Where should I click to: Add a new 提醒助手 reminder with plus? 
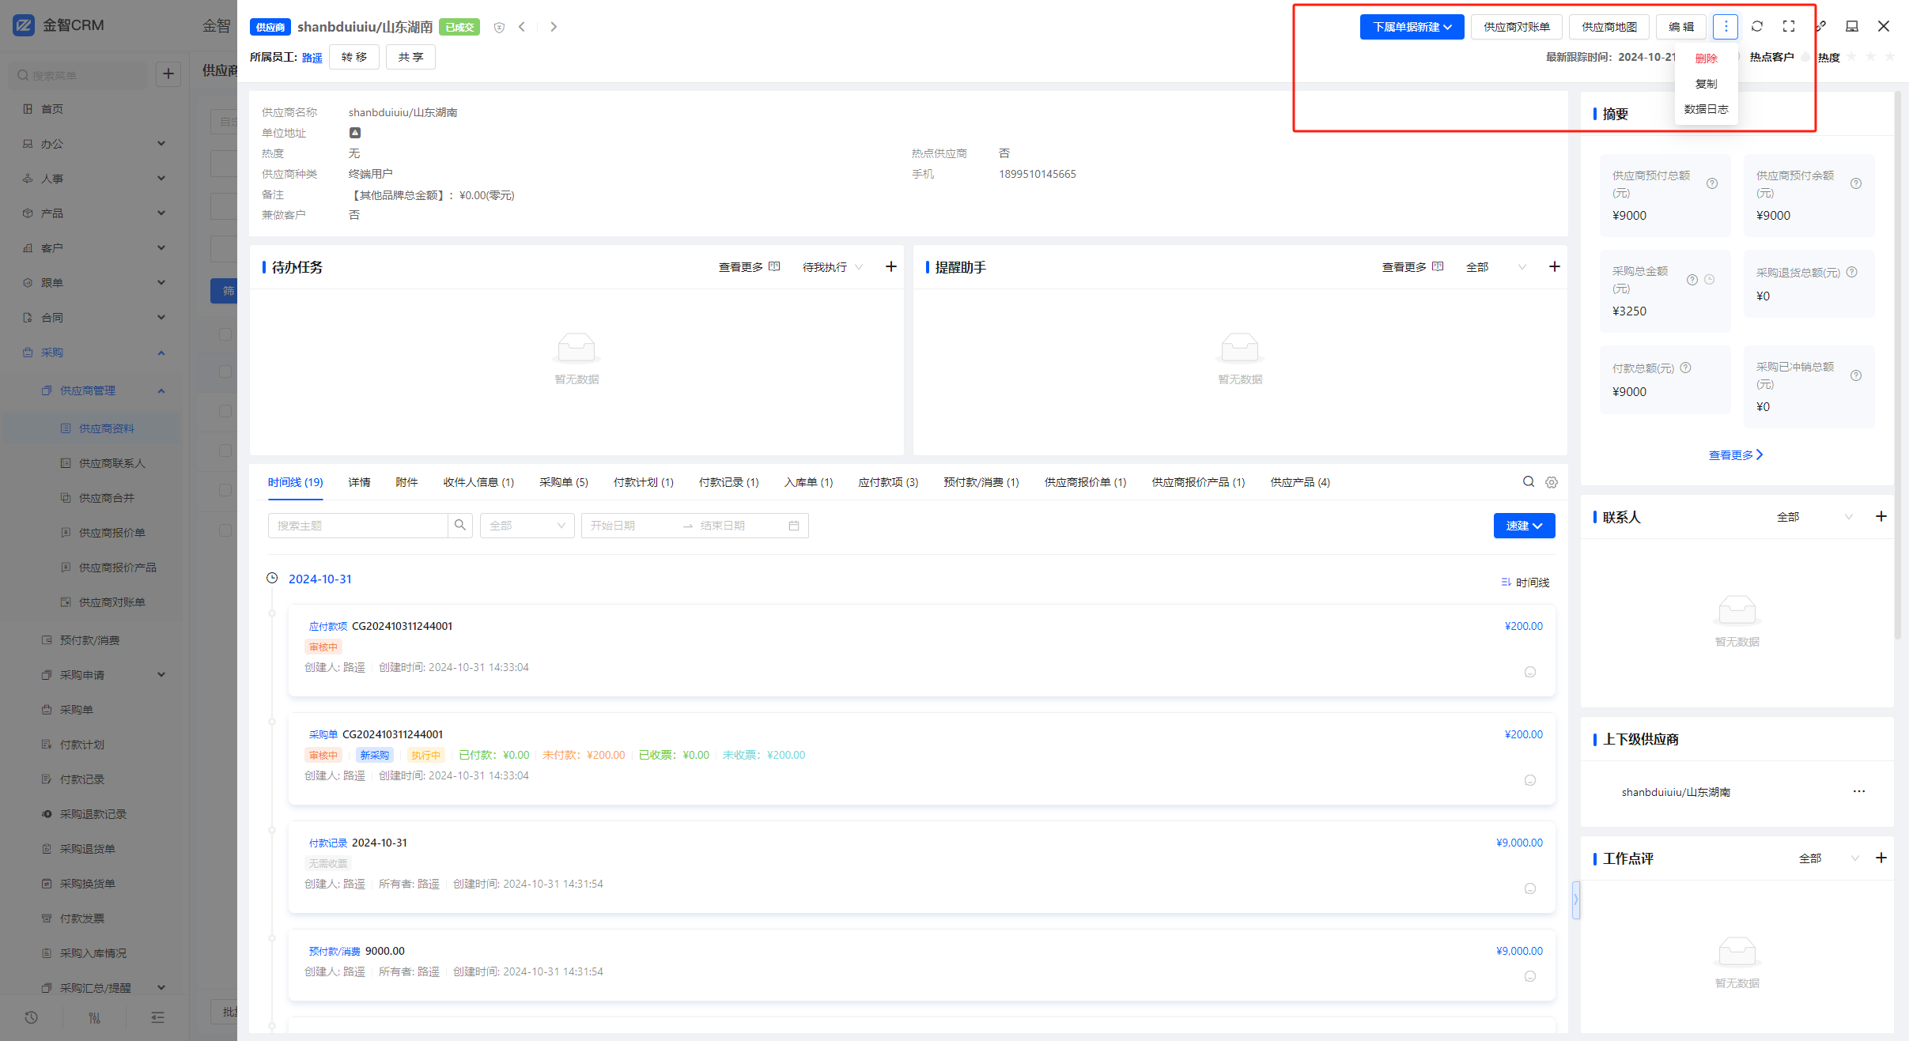click(x=1555, y=267)
